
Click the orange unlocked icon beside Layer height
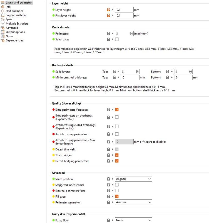pyautogui.click(x=108, y=10)
